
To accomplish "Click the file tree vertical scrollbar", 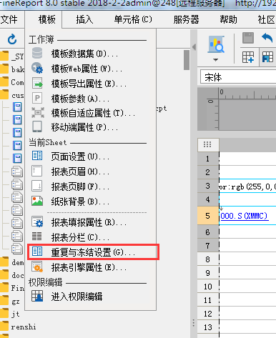I will [187, 60].
